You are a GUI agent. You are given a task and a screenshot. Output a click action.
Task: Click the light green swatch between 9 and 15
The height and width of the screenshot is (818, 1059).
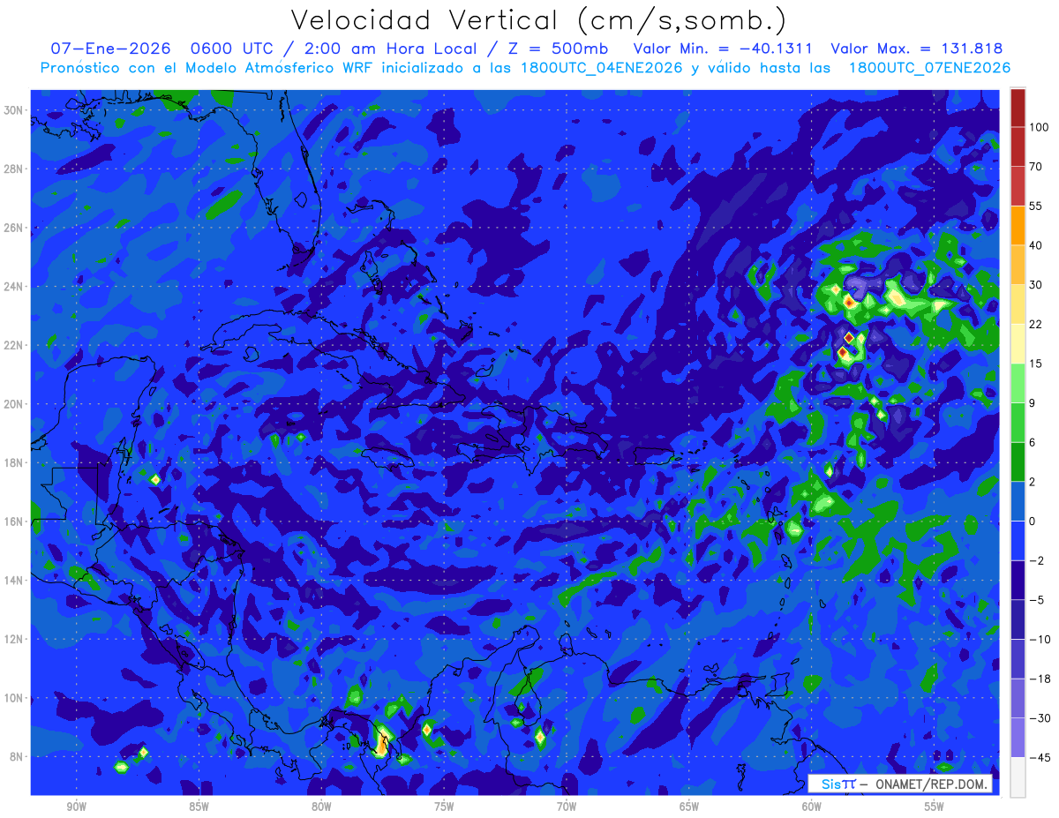click(1018, 382)
